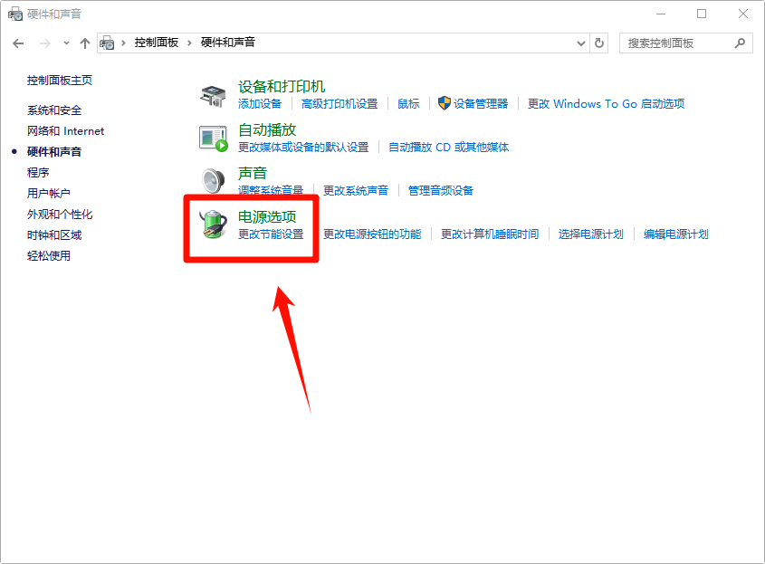Open 控制面板主页 in the sidebar
Screen dimensions: 765x564
click(60, 80)
